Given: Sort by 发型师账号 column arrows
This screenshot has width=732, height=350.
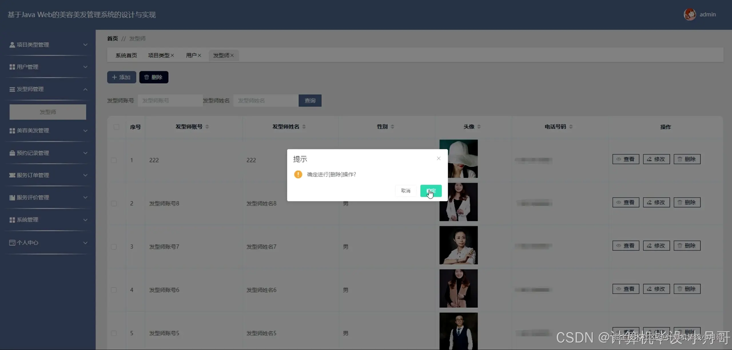Looking at the screenshot, I should [x=207, y=127].
